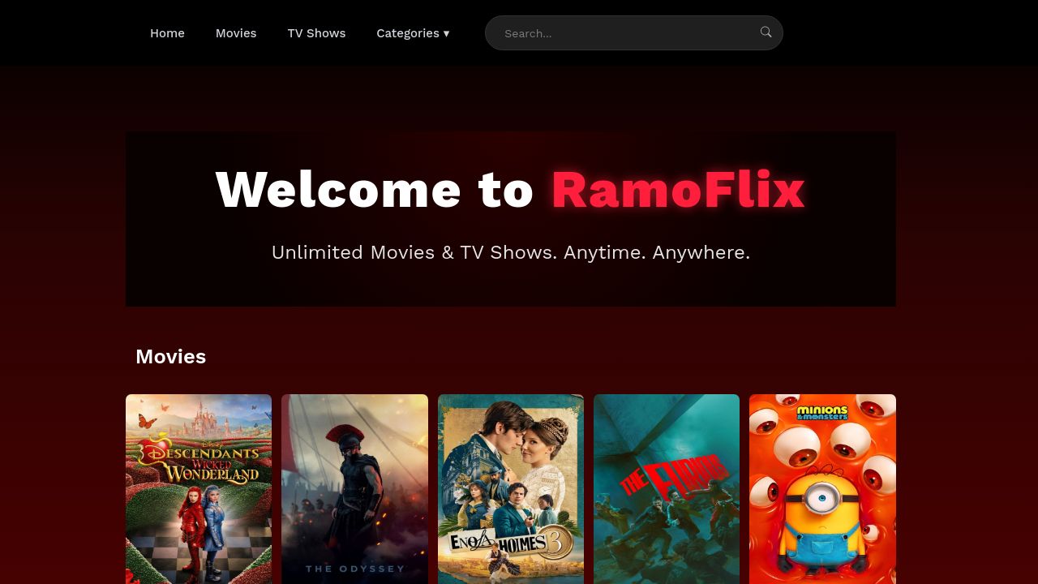The width and height of the screenshot is (1038, 584).
Task: Select the Enola Holmes 3 poster
Action: 511,489
